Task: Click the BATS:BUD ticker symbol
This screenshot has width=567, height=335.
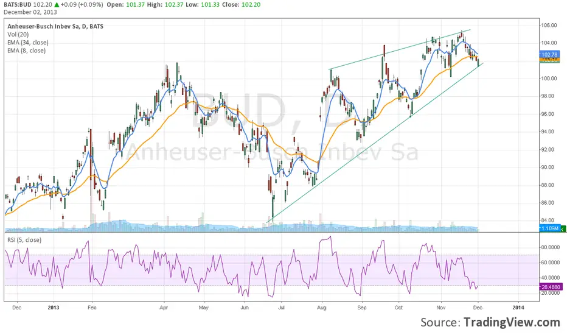Action: pyautogui.click(x=18, y=5)
